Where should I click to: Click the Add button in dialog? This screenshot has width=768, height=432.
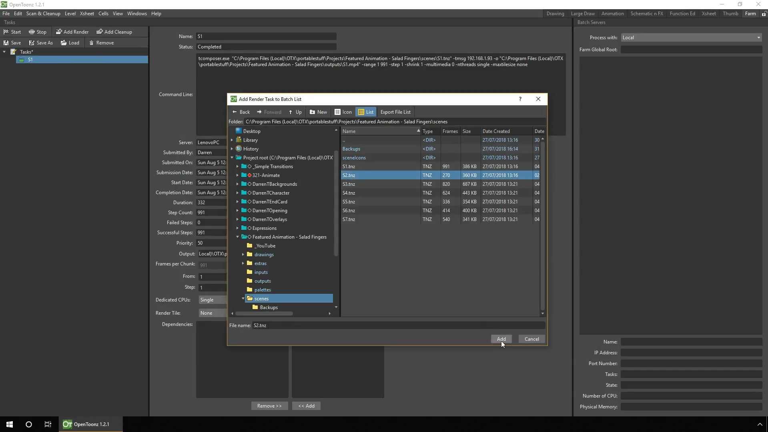click(501, 339)
